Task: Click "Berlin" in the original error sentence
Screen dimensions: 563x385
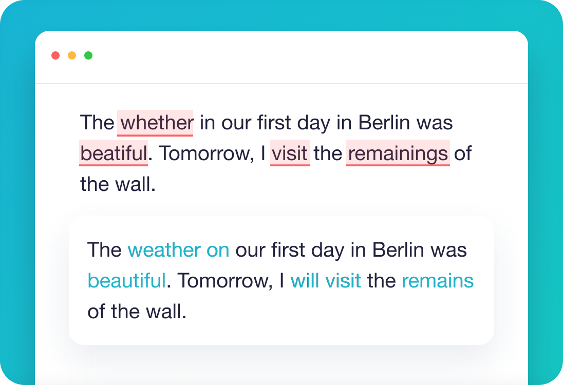Action: [x=384, y=123]
